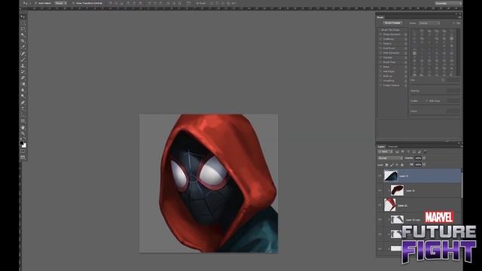
Task: Click background color swatch in toolbox
Action: click(24, 145)
